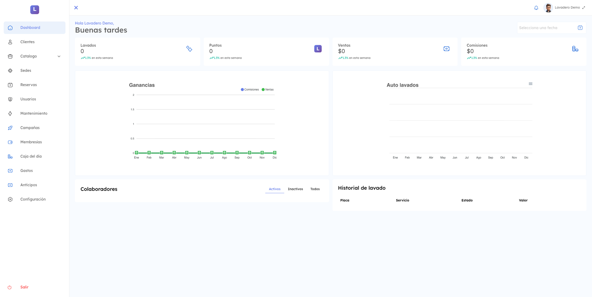Image resolution: width=592 pixels, height=297 pixels.
Task: Click the Mantenimiento lightning icon
Action: point(10,113)
